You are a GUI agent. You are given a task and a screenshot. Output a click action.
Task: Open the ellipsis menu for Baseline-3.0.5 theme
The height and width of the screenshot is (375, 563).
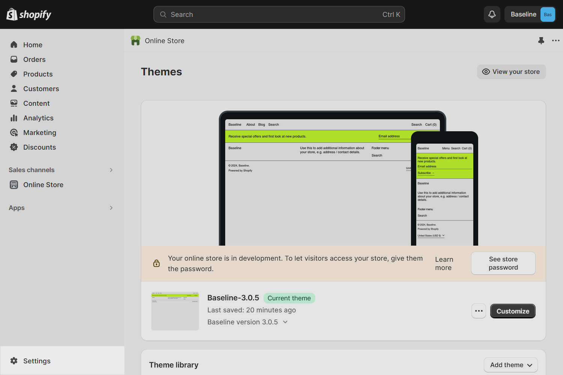tap(479, 311)
